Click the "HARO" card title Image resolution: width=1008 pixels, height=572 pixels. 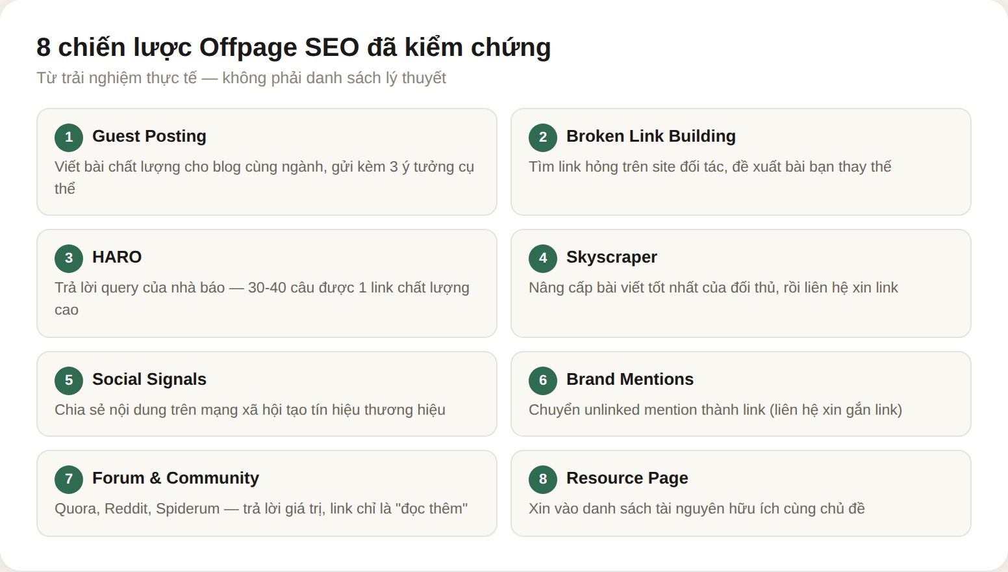pos(117,257)
